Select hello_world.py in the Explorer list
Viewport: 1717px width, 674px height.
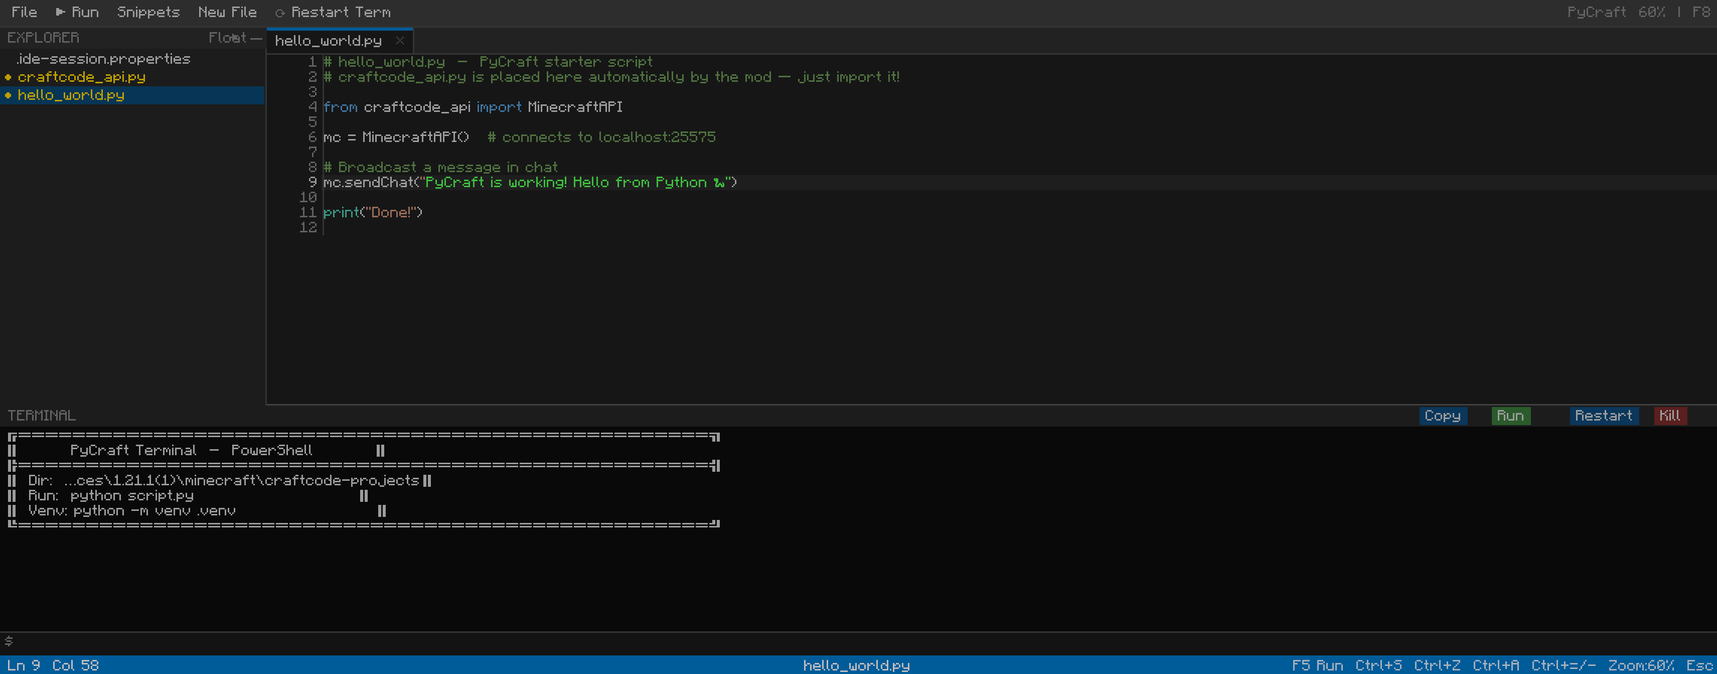[x=71, y=95]
